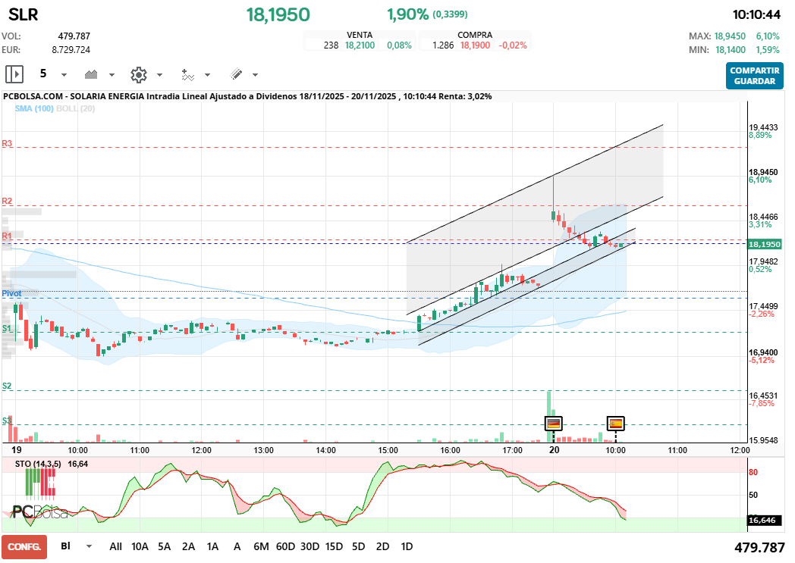This screenshot has height=563, width=795.
Task: Expand the indicators dropdown arrow
Action: (207, 75)
